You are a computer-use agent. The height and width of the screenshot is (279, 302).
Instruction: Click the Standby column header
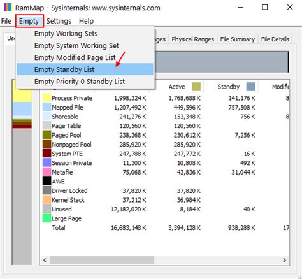231,87
